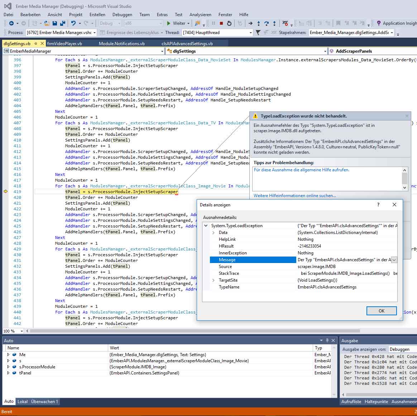This screenshot has height=416, width=417.
Task: Switch to the frmVideoPlayer.vb tab
Action: [64, 44]
